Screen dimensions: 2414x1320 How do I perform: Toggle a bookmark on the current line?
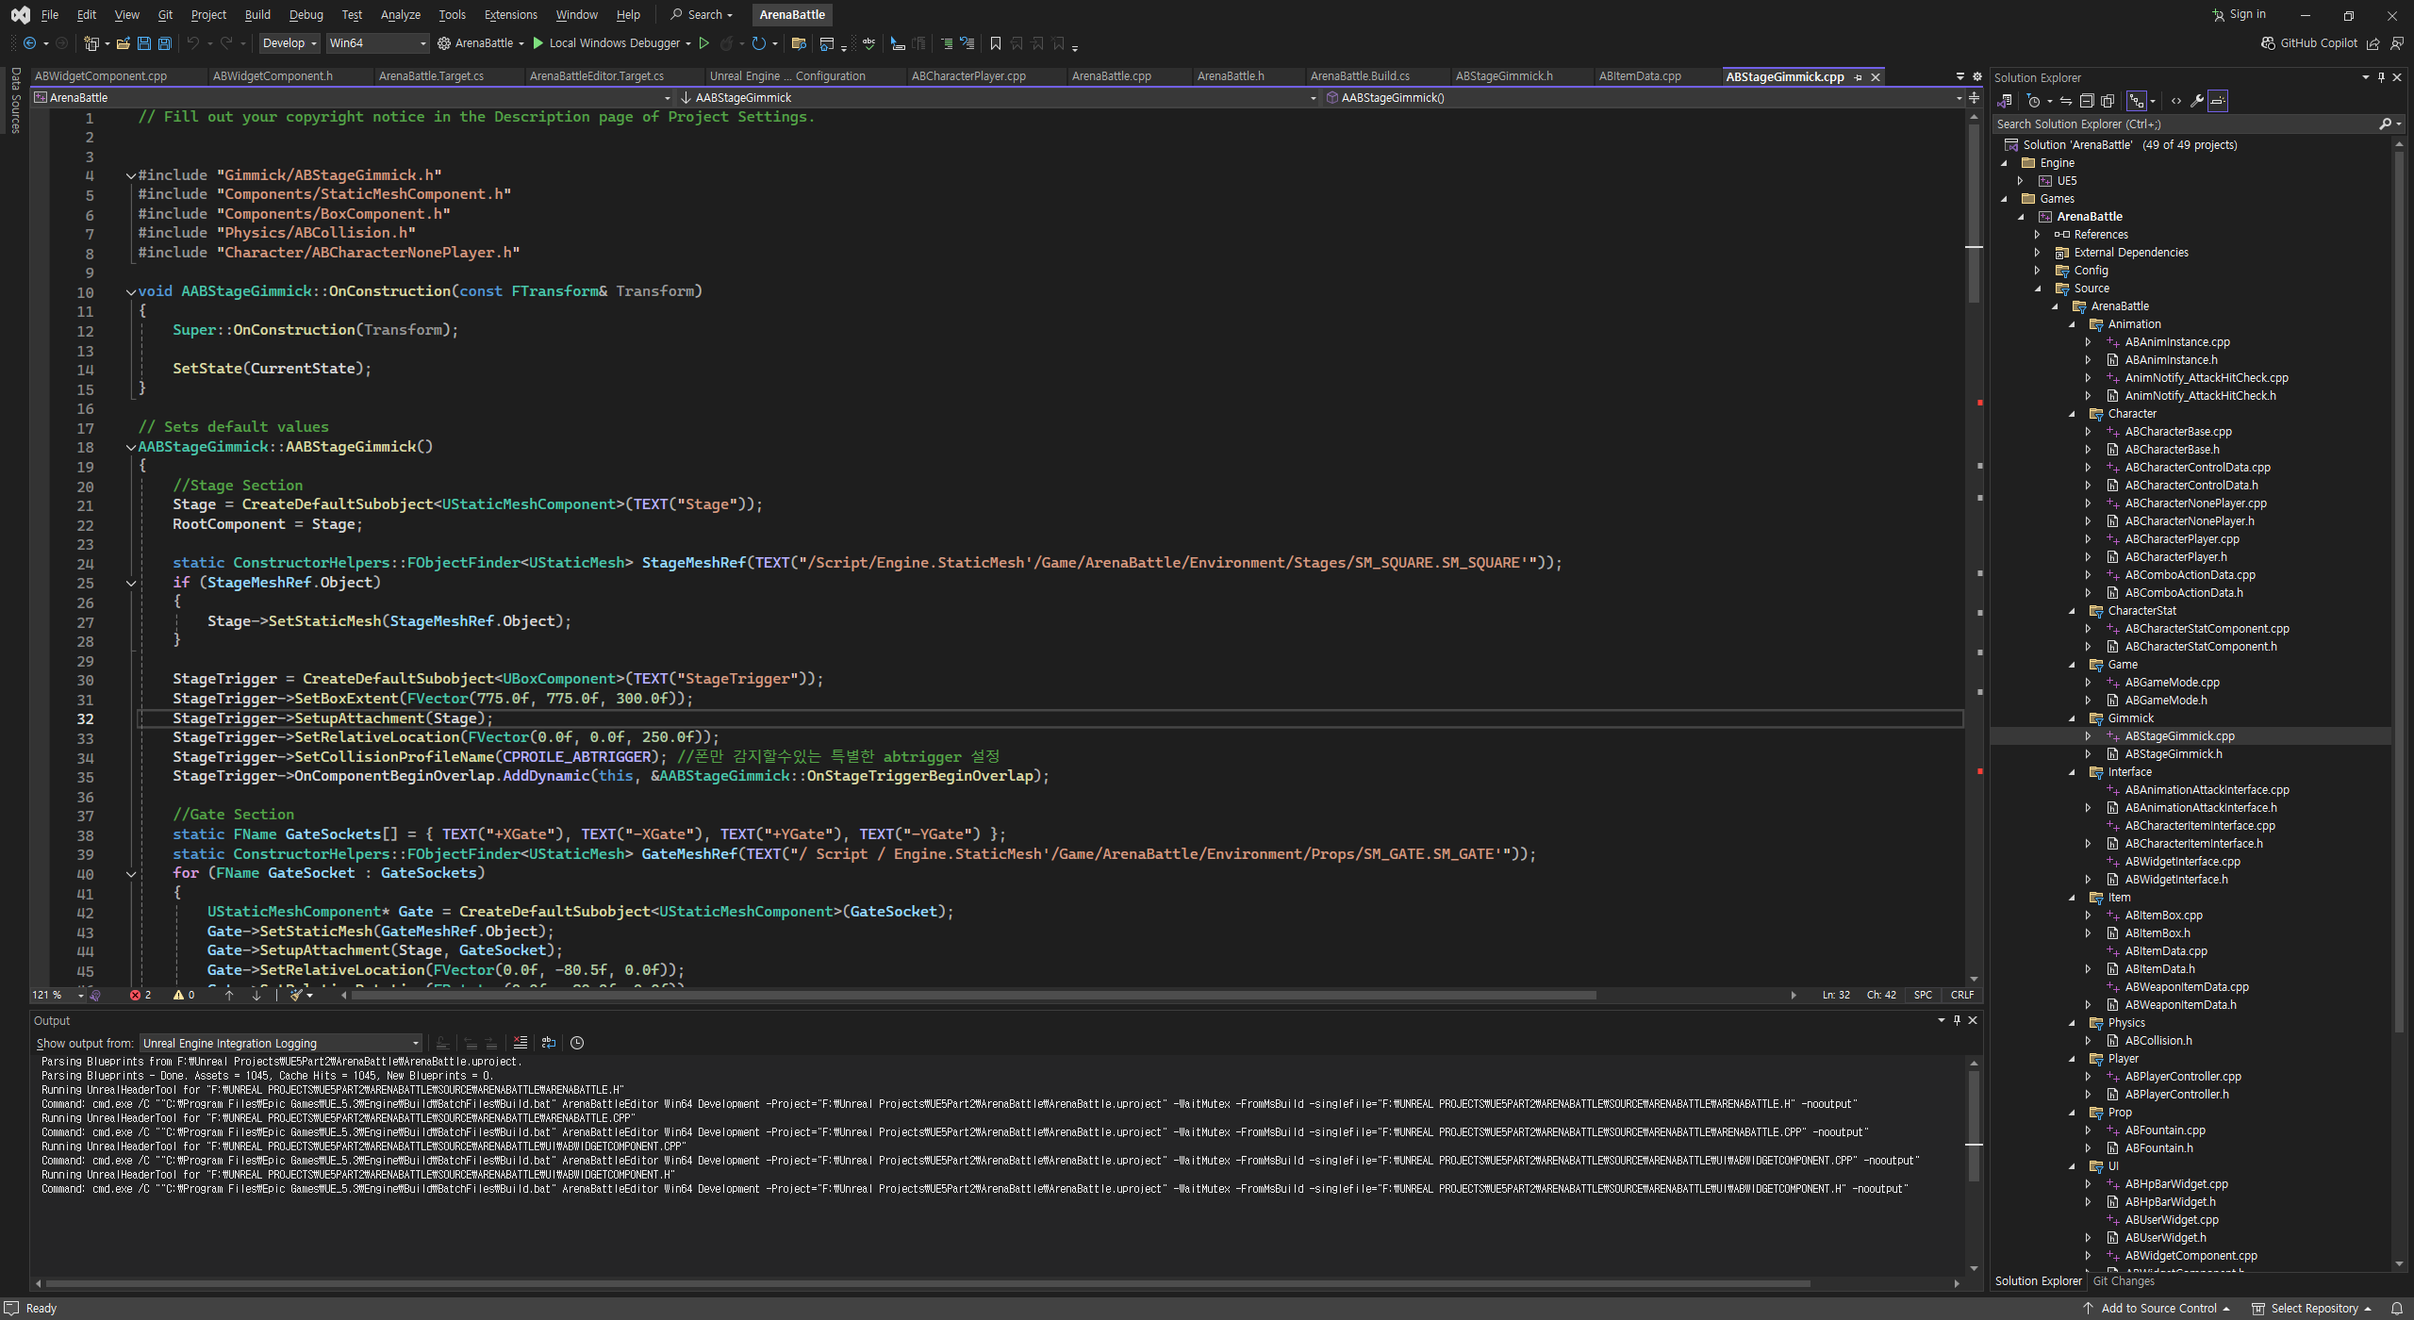coord(996,43)
